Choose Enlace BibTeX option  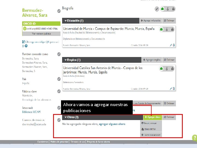click(x=151, y=129)
